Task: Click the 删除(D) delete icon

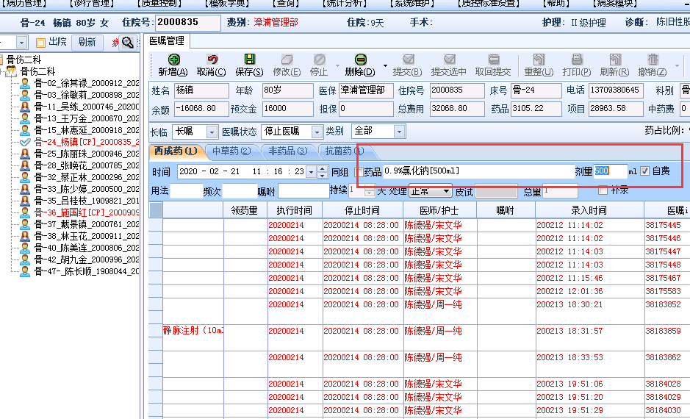Action: 360,60
